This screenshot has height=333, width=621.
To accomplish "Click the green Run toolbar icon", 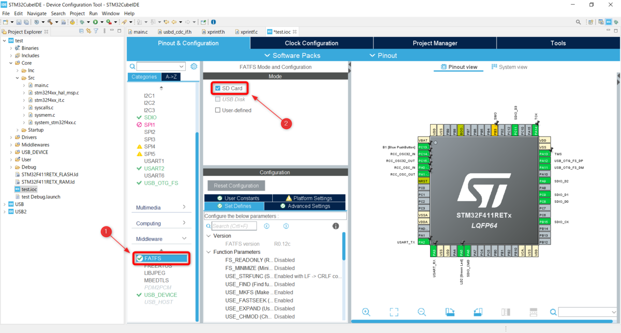I will 95,22.
